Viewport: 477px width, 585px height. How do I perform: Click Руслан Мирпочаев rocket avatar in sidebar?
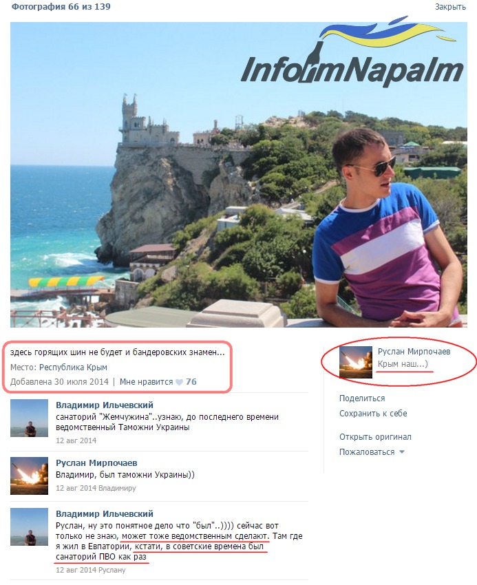coord(355,362)
